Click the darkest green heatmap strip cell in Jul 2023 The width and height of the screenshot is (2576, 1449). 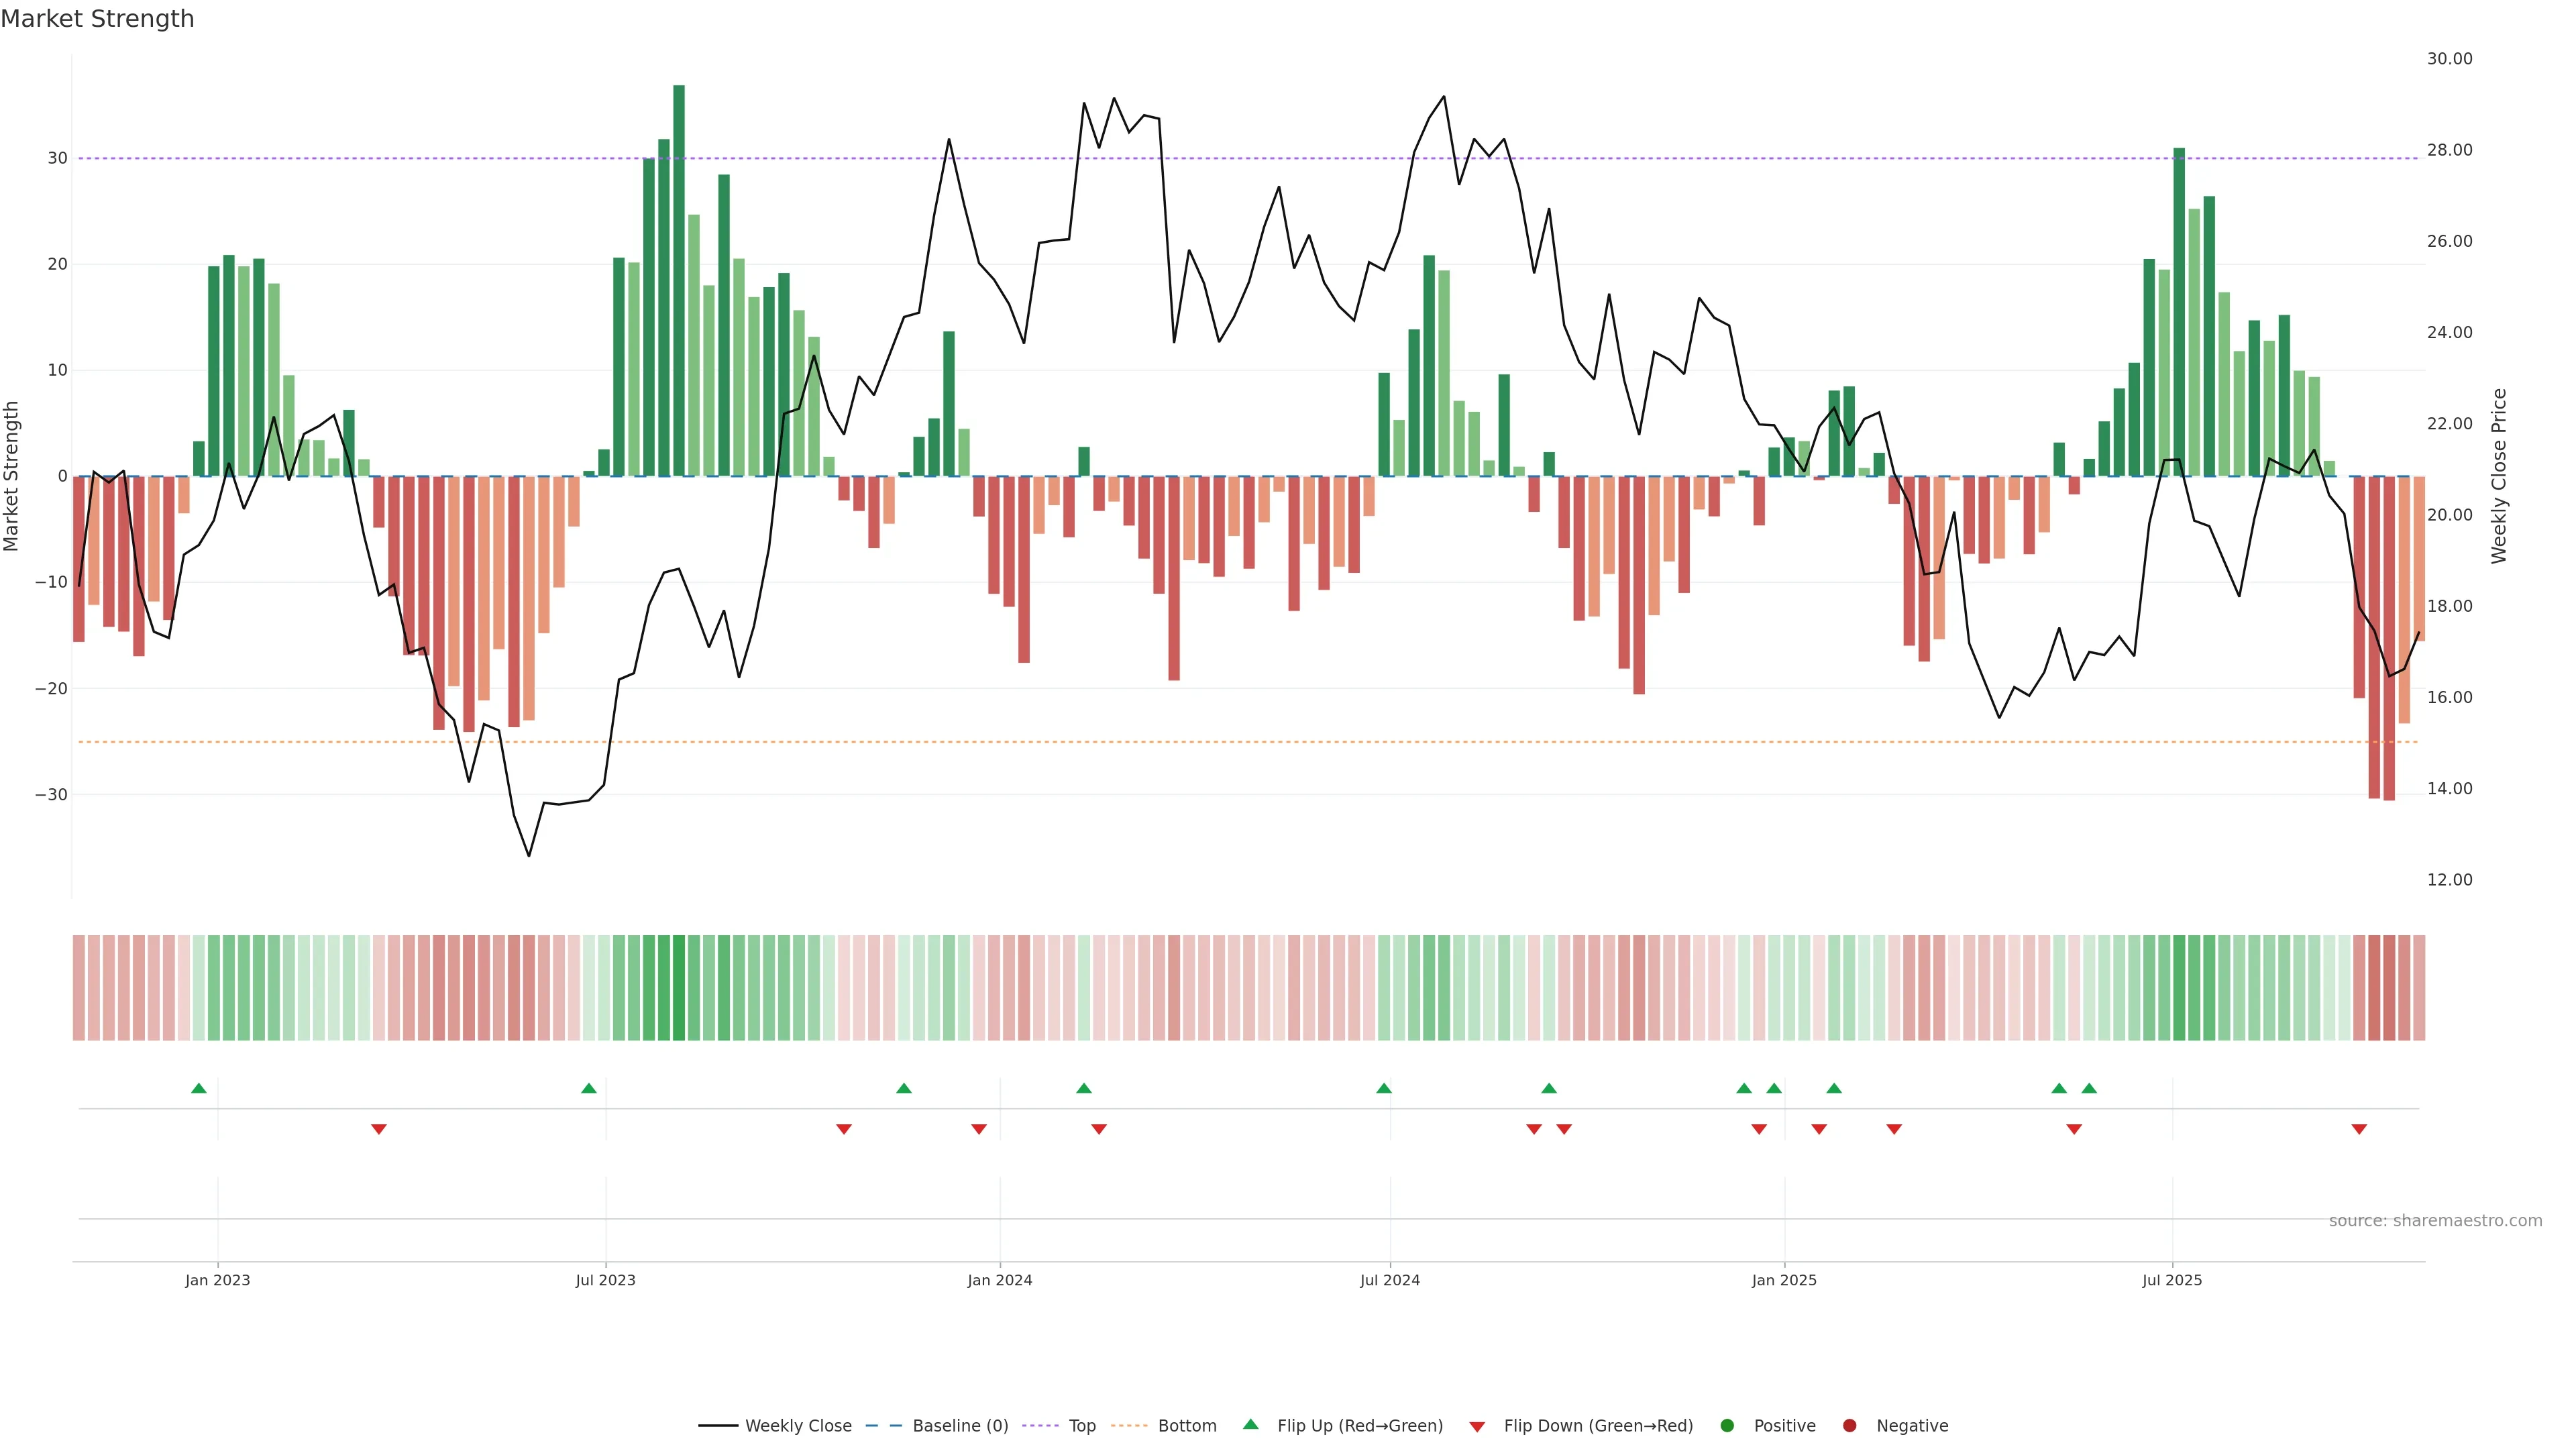click(x=679, y=988)
